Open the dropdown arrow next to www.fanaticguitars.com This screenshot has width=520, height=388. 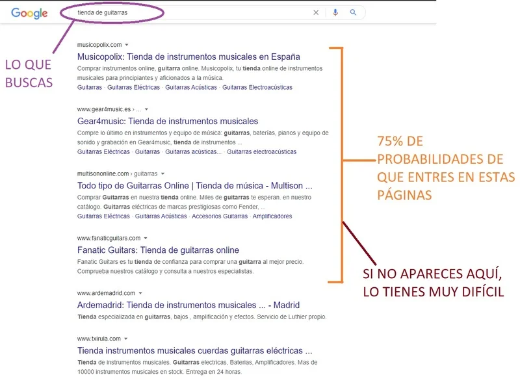(146, 239)
